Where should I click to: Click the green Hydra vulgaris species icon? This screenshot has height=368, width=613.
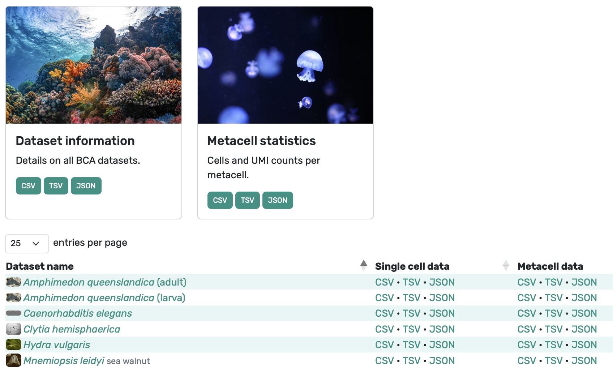13,345
